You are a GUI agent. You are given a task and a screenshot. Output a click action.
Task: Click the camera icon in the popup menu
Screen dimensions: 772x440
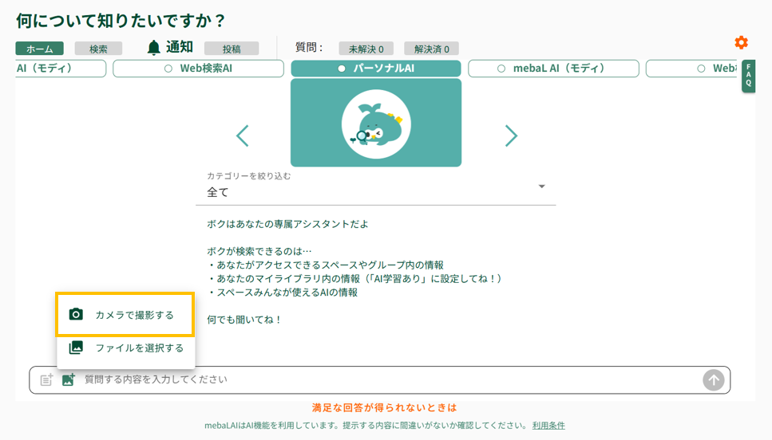coord(76,315)
